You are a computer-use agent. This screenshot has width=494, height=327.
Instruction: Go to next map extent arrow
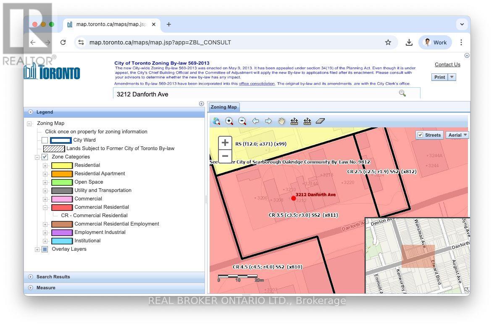point(268,121)
